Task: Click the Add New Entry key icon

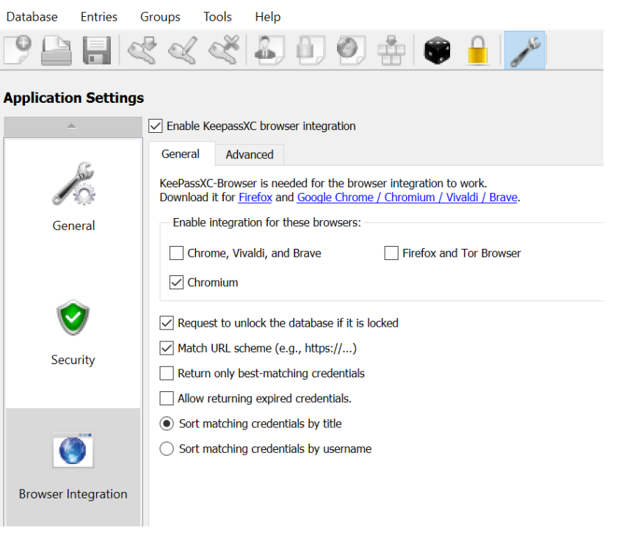Action: [x=142, y=50]
